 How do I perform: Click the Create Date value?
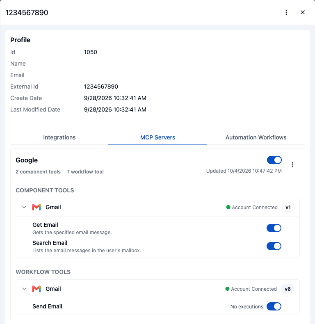[115, 98]
